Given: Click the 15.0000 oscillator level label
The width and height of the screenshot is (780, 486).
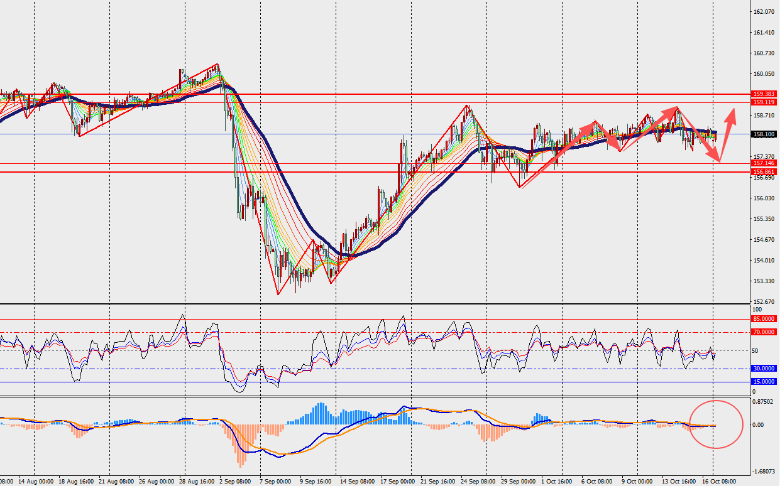Looking at the screenshot, I should click(x=764, y=382).
